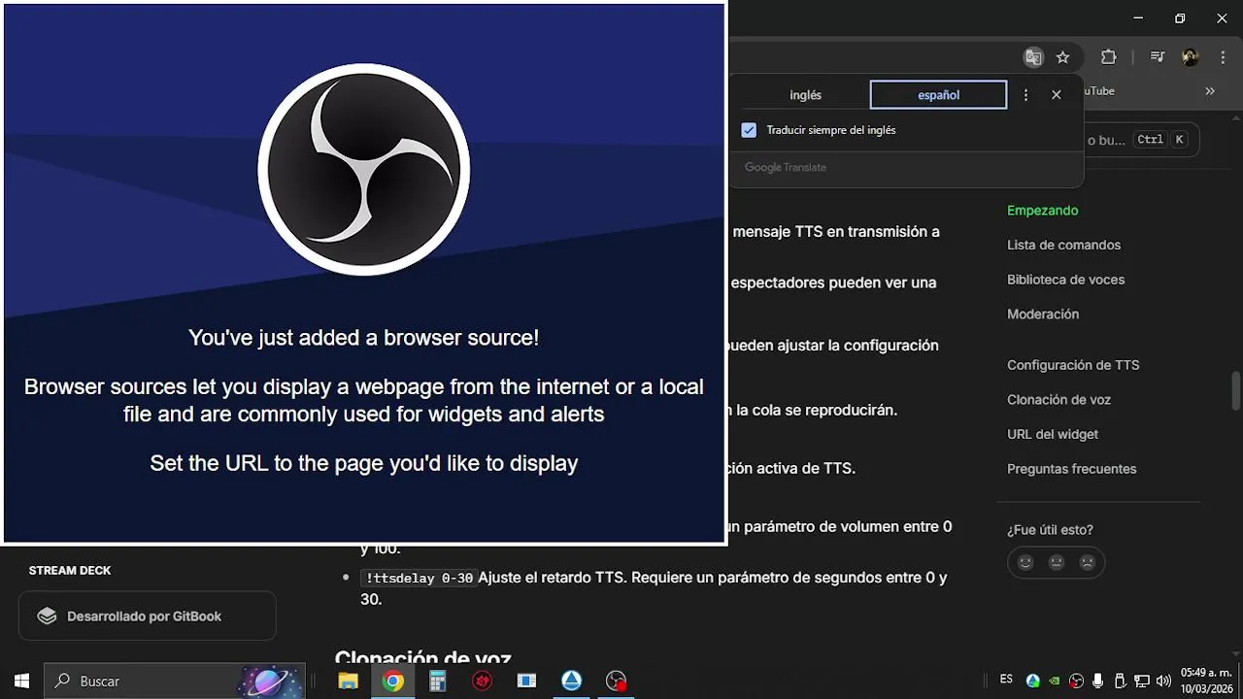Viewport: 1243px width, 699px height.
Task: Go to Biblioteca de voces section
Action: pyautogui.click(x=1065, y=280)
